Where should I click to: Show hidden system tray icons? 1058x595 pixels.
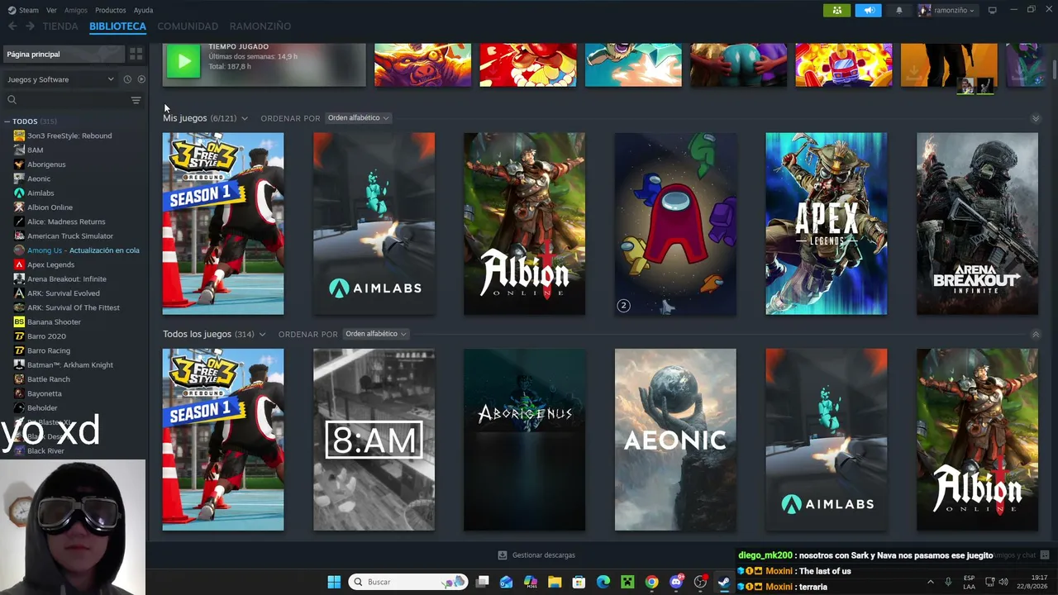[931, 582]
